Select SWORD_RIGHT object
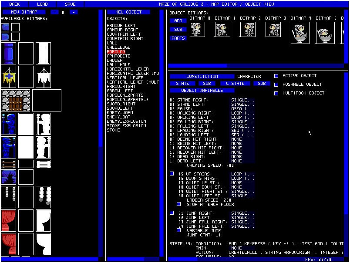 (x=121, y=104)
